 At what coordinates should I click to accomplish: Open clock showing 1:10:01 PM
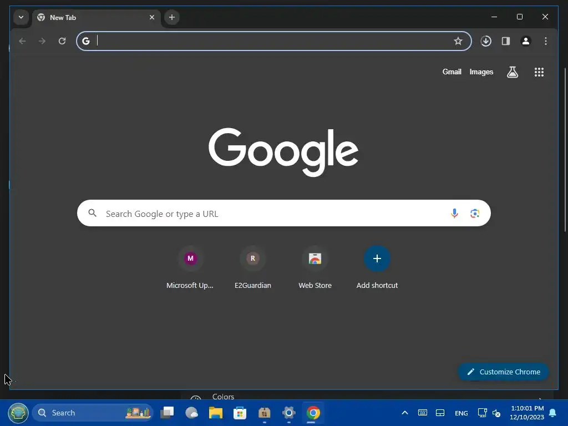click(527, 413)
